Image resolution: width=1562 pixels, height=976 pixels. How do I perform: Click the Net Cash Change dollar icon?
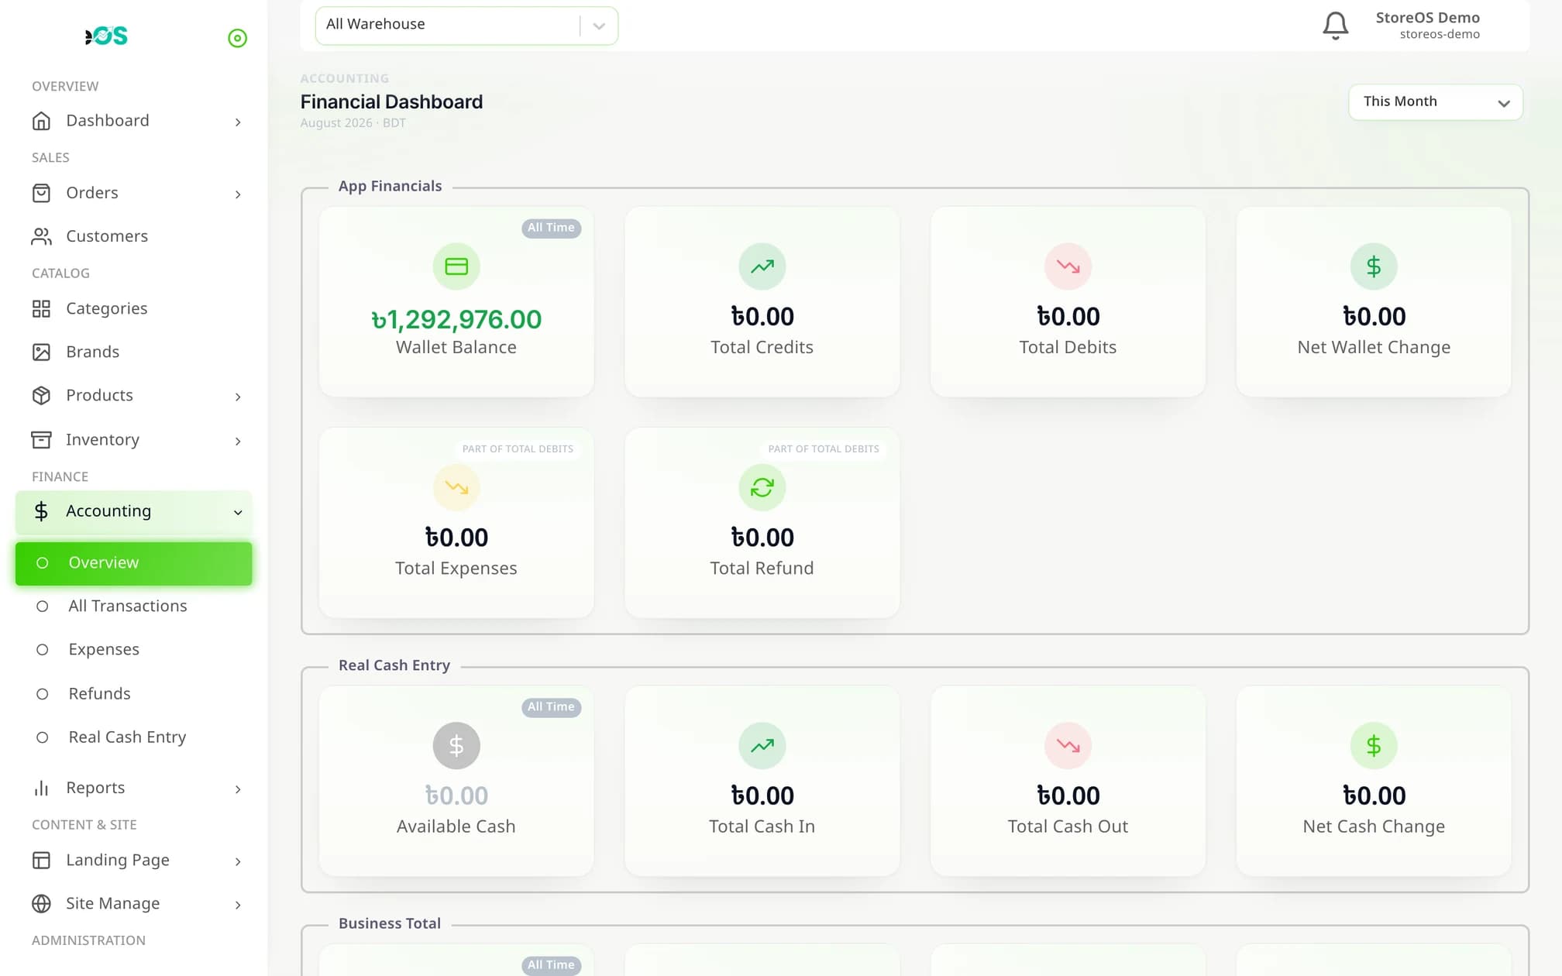point(1374,745)
